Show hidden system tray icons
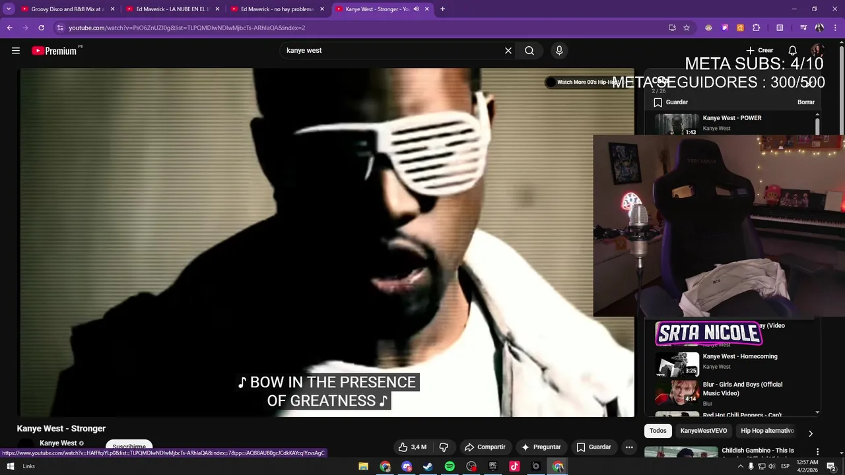 (740, 466)
